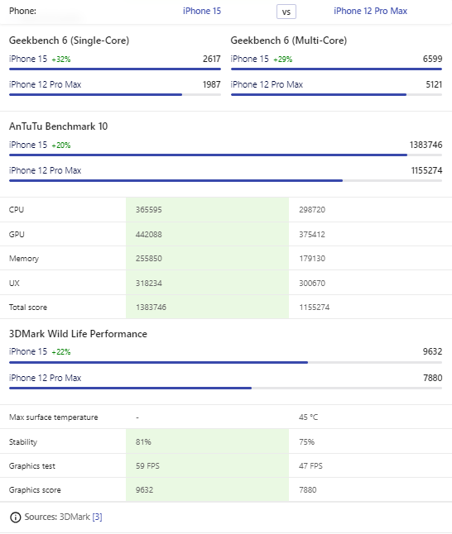Screen dimensions: 452x534
Task: Click the Stability row label
Action: (x=23, y=442)
